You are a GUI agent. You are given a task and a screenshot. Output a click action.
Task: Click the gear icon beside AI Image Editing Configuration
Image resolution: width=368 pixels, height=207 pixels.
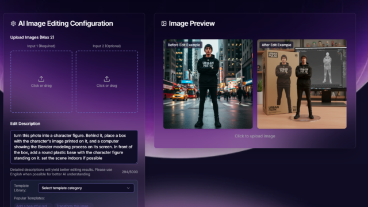click(13, 24)
